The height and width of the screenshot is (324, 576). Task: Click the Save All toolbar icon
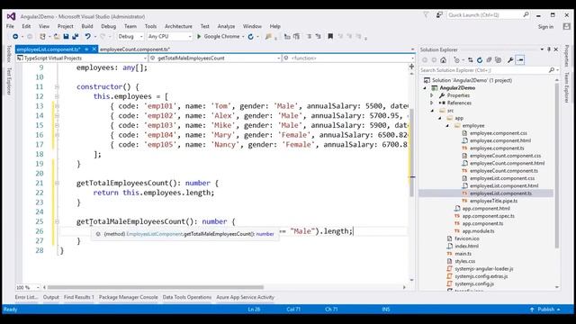point(76,36)
